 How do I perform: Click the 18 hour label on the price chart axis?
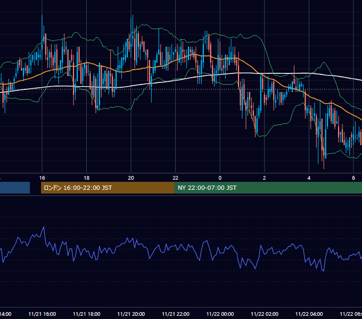(86, 178)
